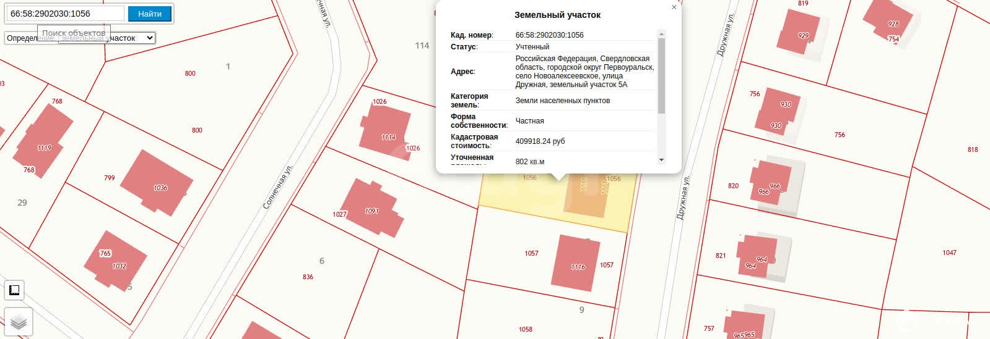The height and width of the screenshot is (339, 990).
Task: Click the popup's vertical scrollbar thumb
Action: tap(661, 74)
